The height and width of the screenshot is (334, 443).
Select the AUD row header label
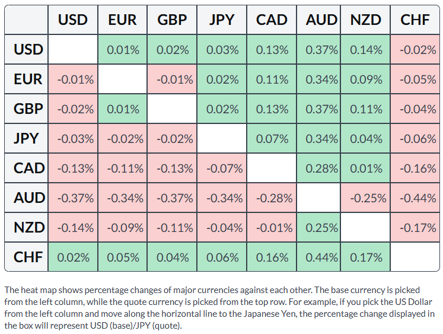[29, 198]
